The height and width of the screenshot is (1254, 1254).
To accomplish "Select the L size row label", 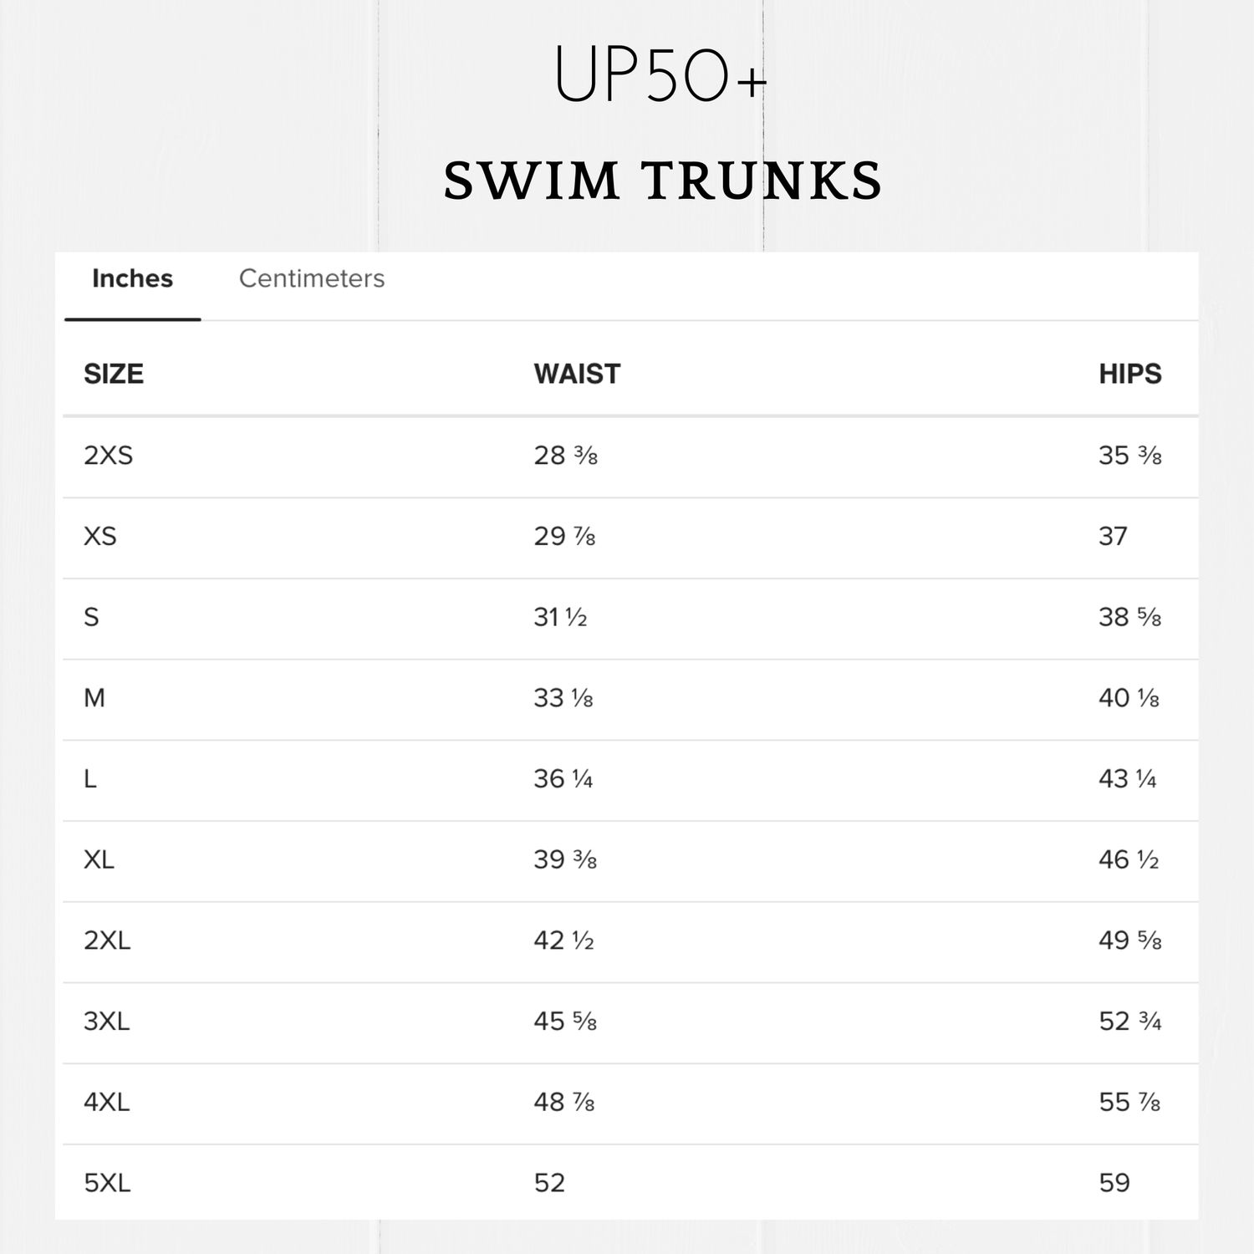I will click(x=90, y=779).
